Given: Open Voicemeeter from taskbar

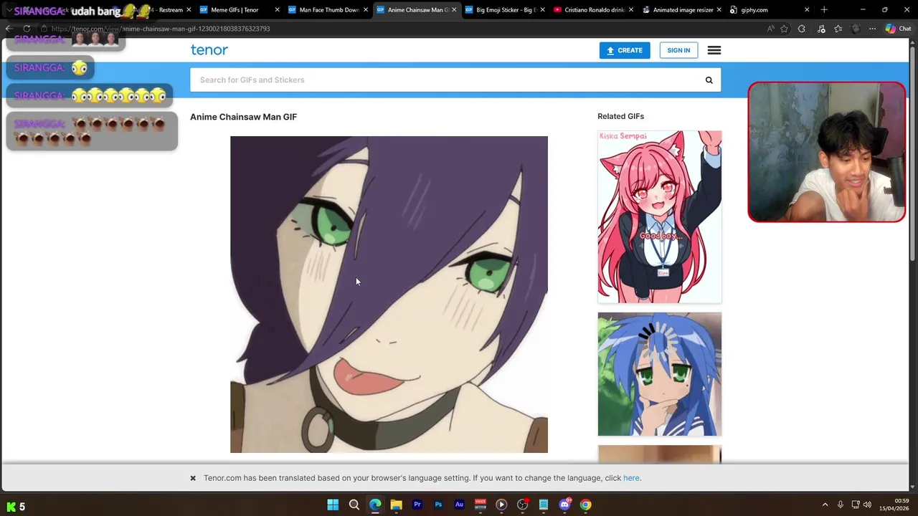Looking at the screenshot, I should (481, 505).
